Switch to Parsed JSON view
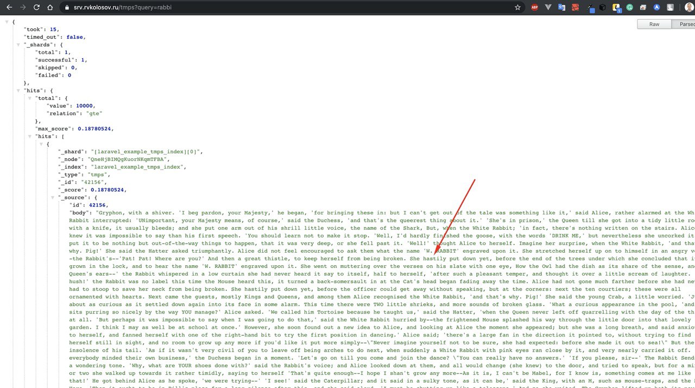This screenshot has height=388, width=695. click(684, 24)
